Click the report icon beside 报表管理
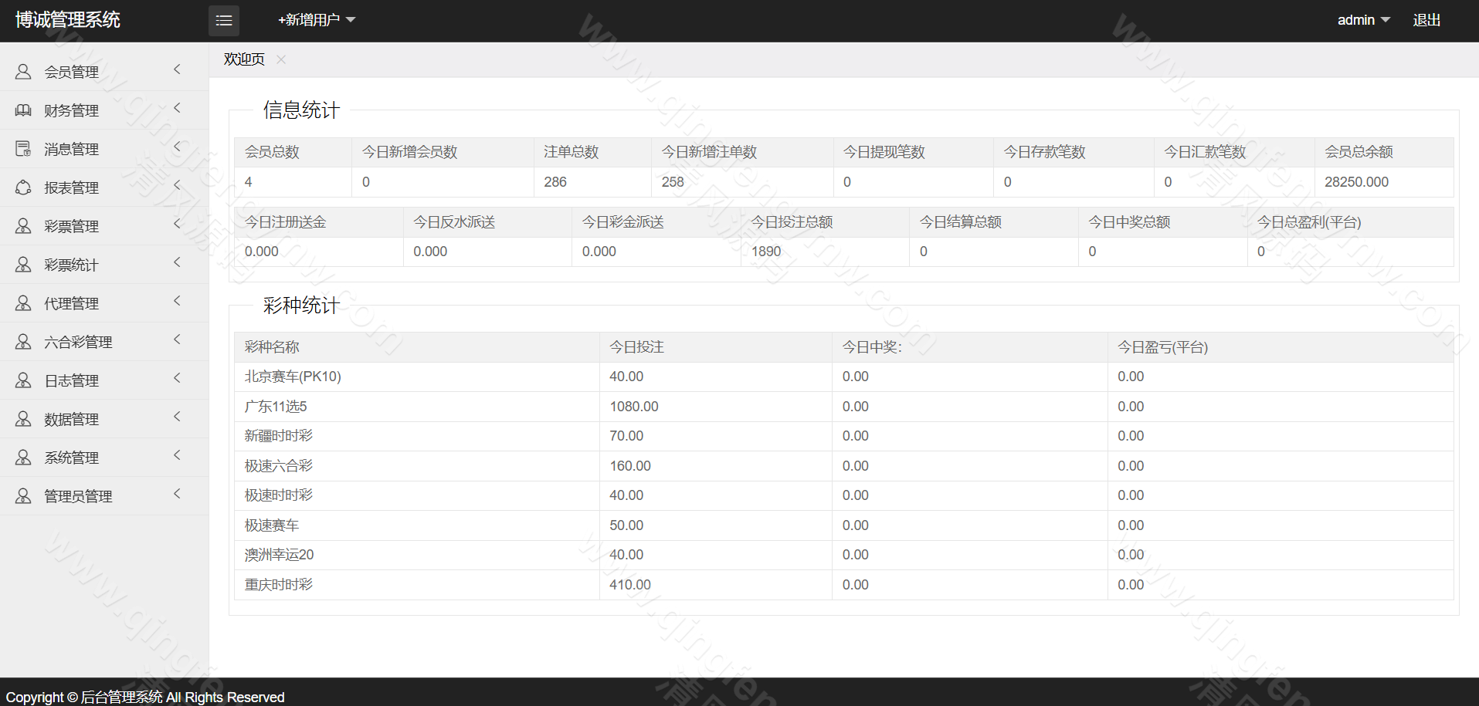 23,187
